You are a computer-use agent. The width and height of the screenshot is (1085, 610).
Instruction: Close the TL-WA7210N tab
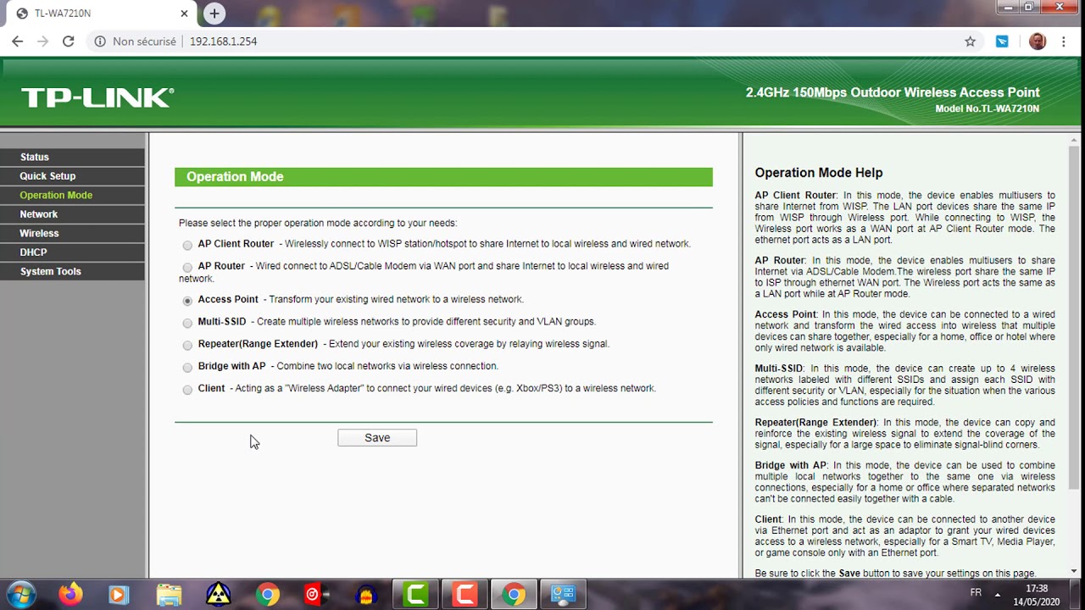coord(185,14)
